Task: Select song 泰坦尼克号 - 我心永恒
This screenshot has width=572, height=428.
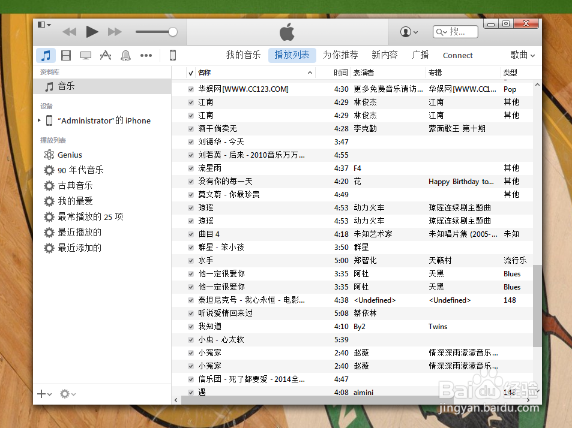Action: coord(251,300)
